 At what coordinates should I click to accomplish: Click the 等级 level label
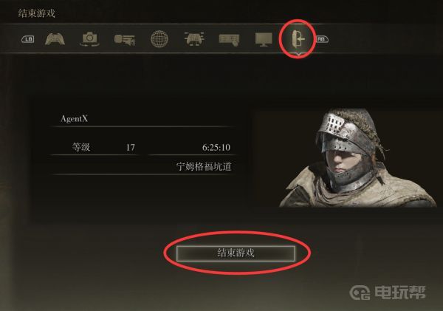tap(80, 147)
